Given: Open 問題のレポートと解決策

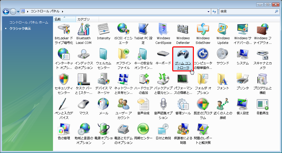Looking at the screenshot, I should point(203,134).
